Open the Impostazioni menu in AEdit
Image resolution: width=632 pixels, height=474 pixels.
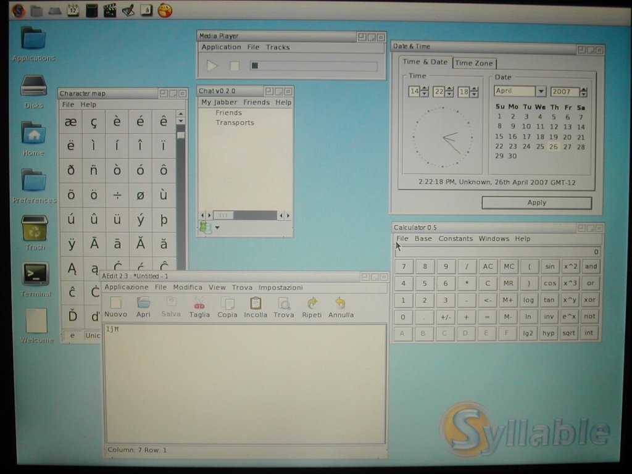tap(280, 288)
